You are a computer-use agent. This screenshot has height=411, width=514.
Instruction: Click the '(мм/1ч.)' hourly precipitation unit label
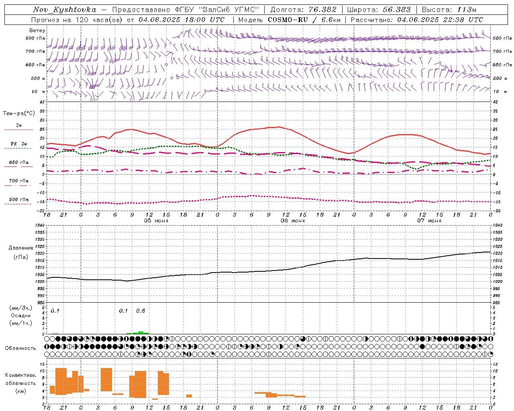pyautogui.click(x=21, y=323)
